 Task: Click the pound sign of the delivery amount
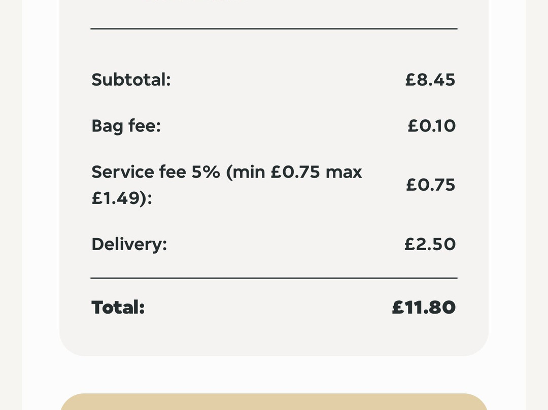[x=410, y=244]
